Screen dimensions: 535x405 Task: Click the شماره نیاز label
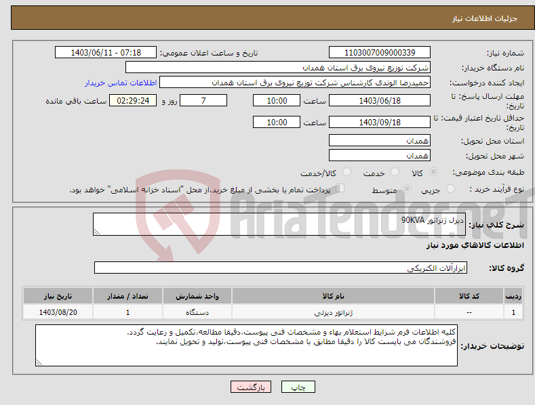point(505,53)
